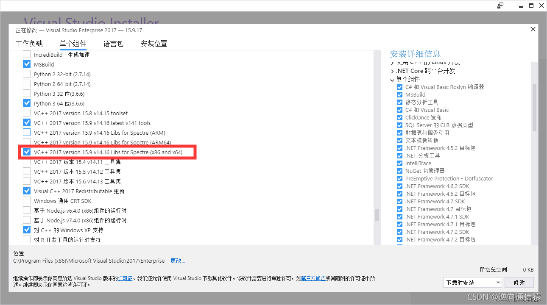Uncheck PreEmptive Protection - Dotfuscator
The width and height of the screenshot is (547, 305).
tap(399, 178)
